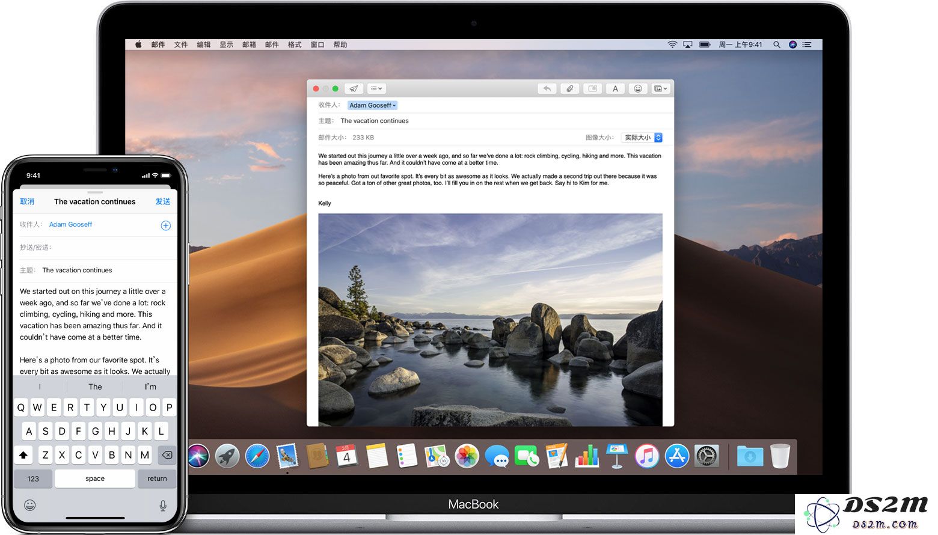938x535 pixels.
Task: Open App Store icon in Dock
Action: [677, 456]
